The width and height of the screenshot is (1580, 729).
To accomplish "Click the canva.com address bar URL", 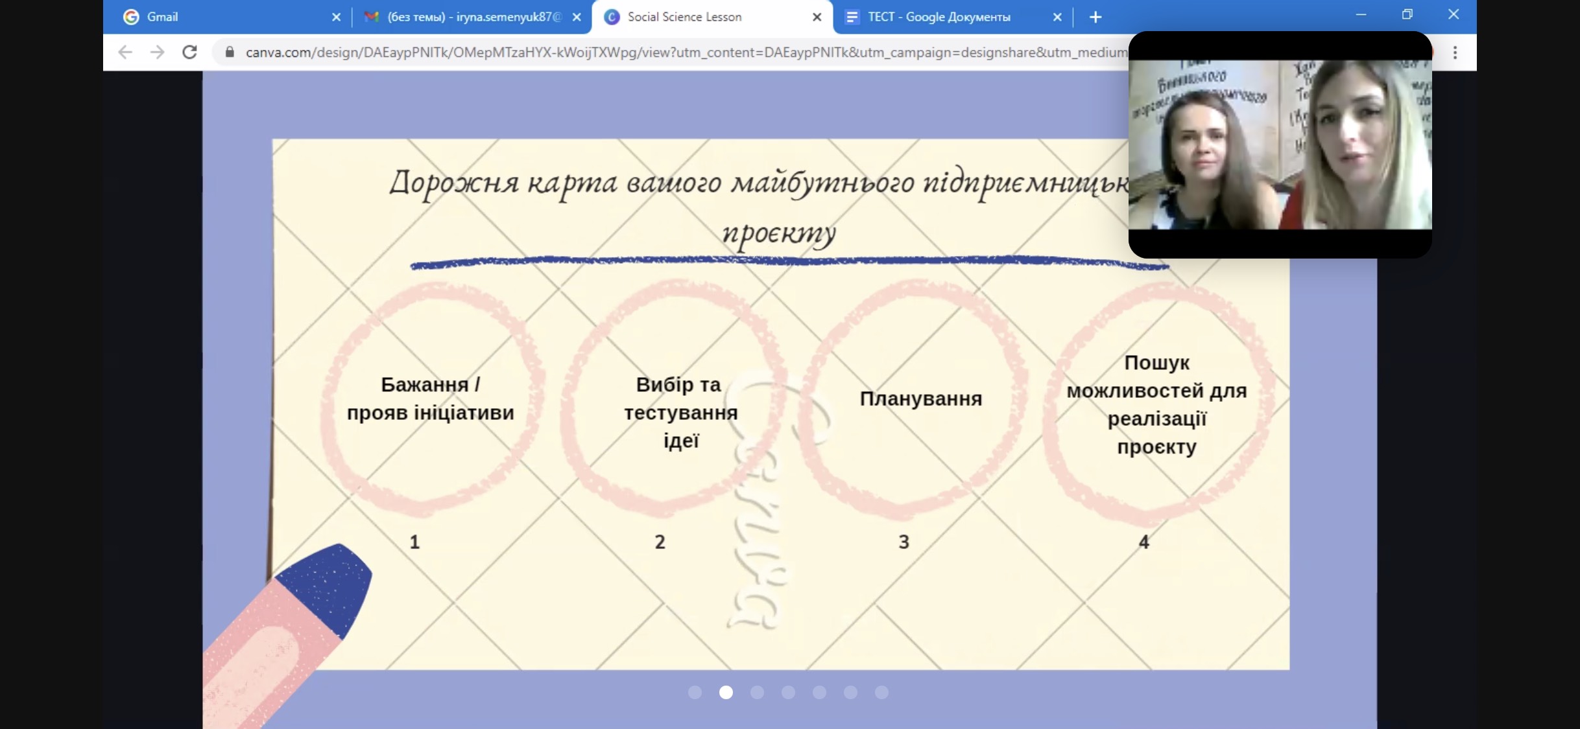I will 649,52.
